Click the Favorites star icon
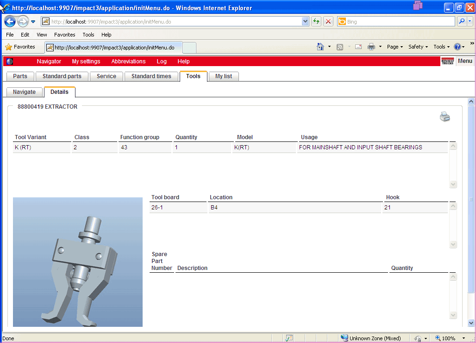Viewport: 476px width, 343px height. (8, 47)
